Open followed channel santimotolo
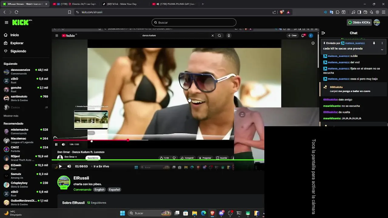388x218 pixels. [x=25, y=98]
